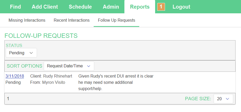The image size is (241, 112).
Task: Go to Add Client
Action: point(45,7)
